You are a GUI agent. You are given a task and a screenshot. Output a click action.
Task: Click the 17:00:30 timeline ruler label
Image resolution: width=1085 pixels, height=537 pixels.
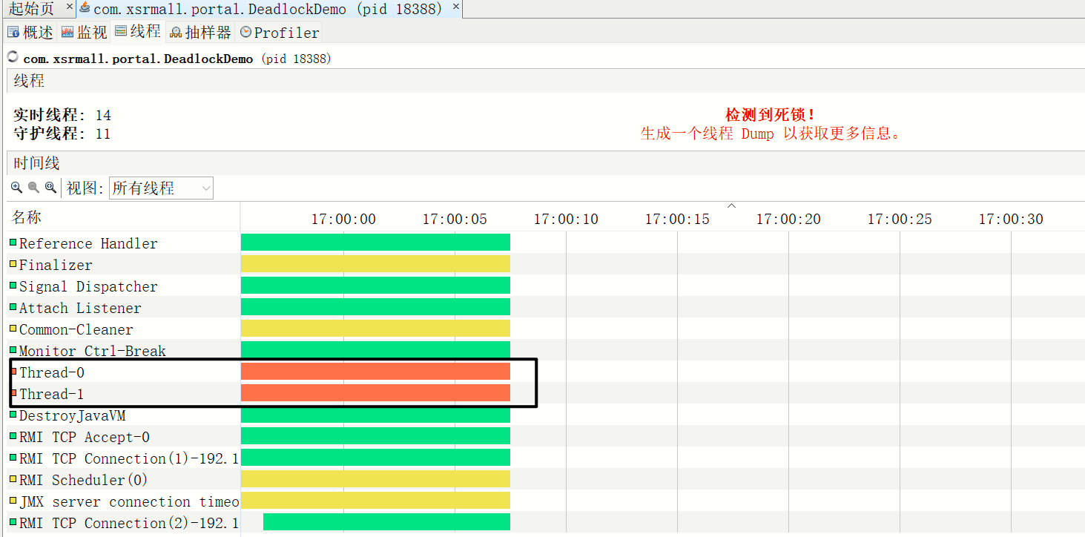1011,219
